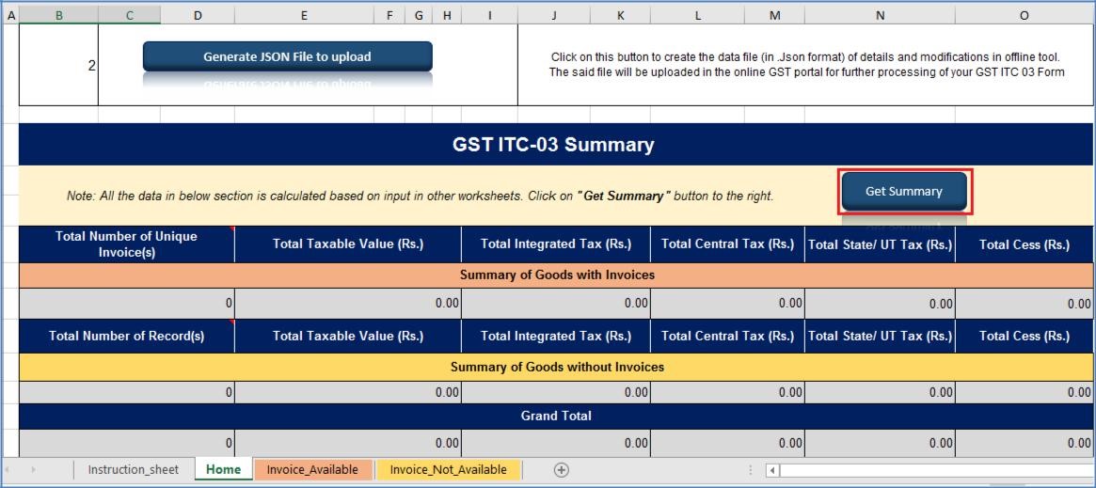Click Total Cess header in records section
1096x488 pixels.
[x=1025, y=336]
